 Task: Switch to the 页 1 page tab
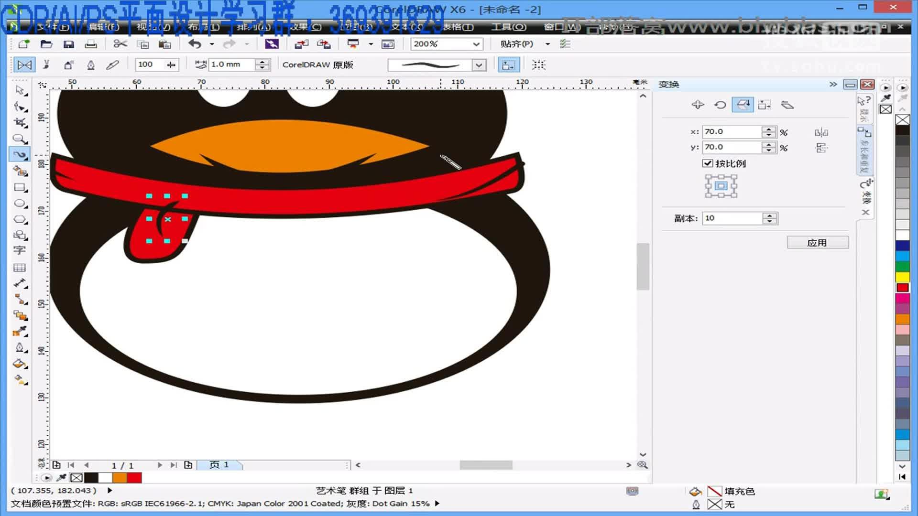[219, 464]
